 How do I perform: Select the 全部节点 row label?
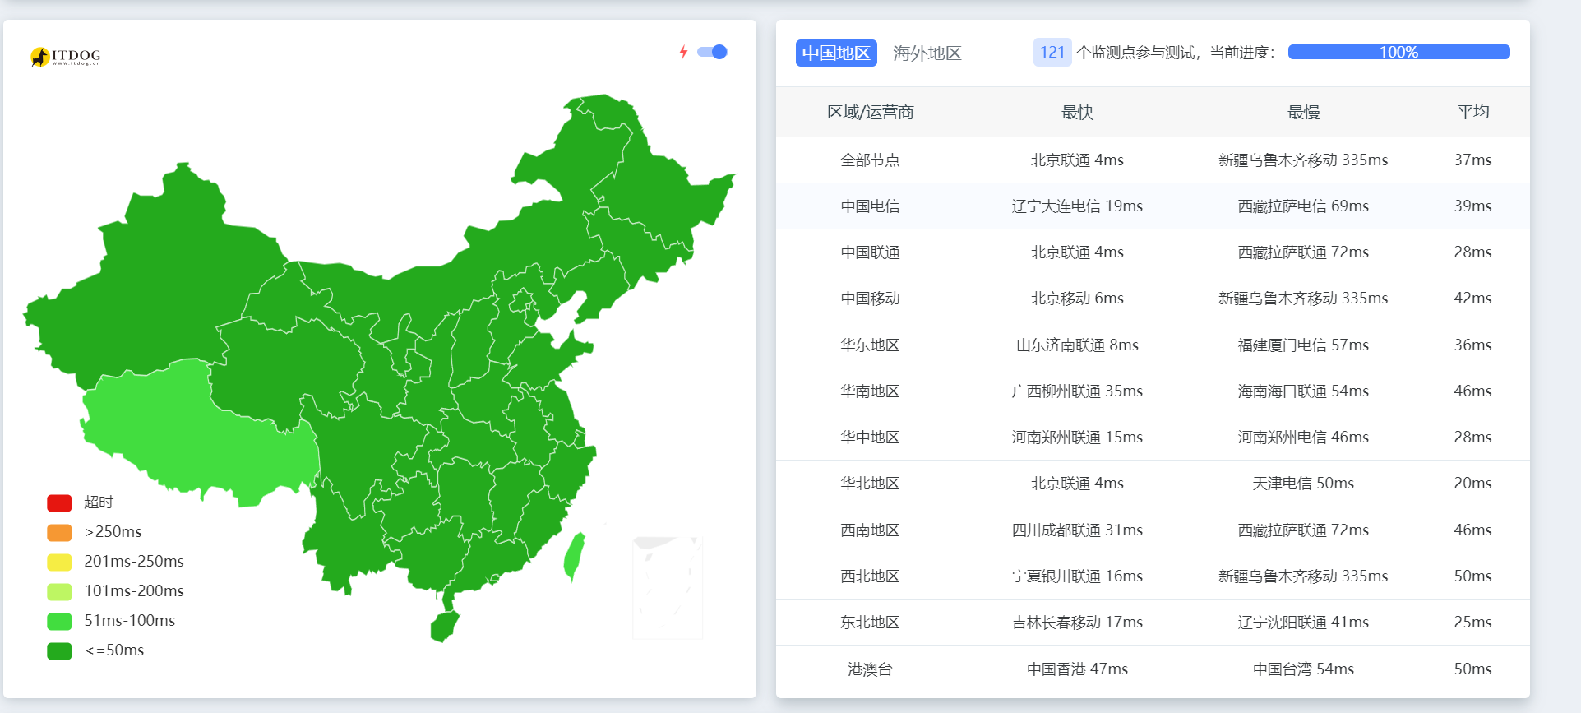tap(870, 160)
